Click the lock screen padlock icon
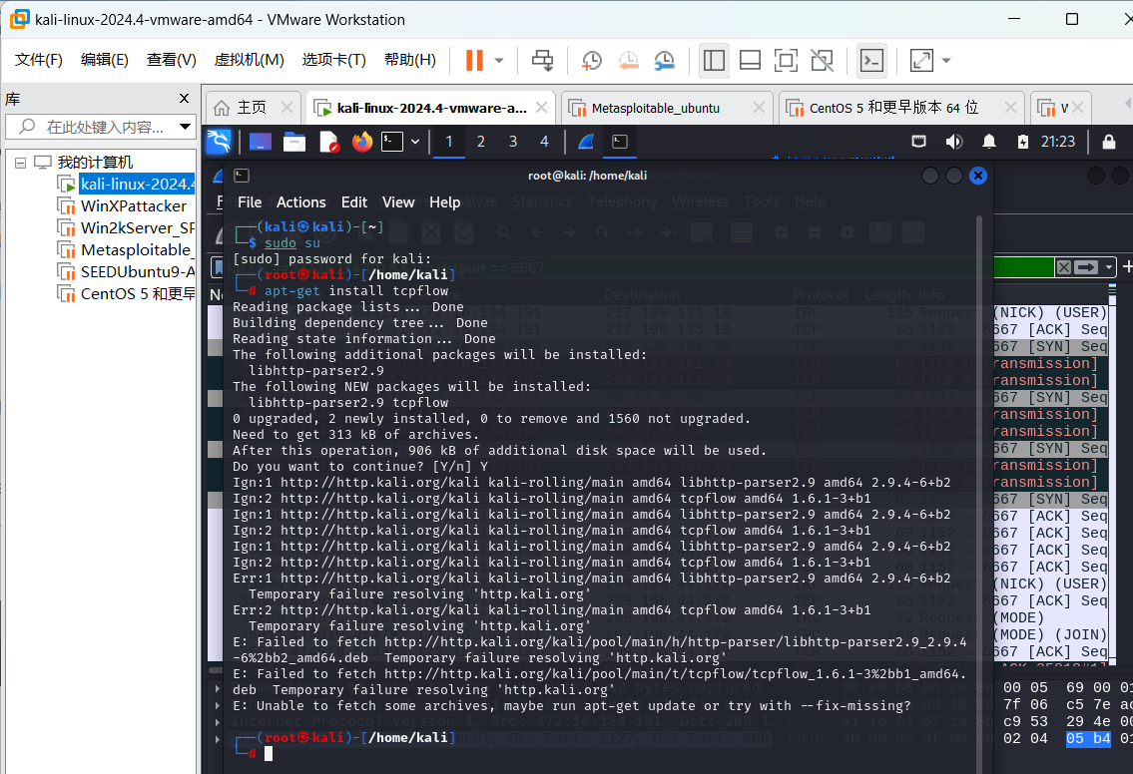This screenshot has height=774, width=1133. tap(1109, 142)
